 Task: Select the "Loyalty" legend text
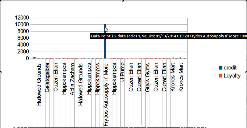point(232,76)
